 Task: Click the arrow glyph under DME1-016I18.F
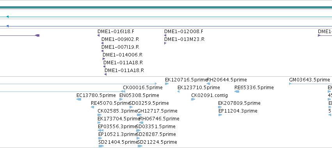[x=98, y=35]
